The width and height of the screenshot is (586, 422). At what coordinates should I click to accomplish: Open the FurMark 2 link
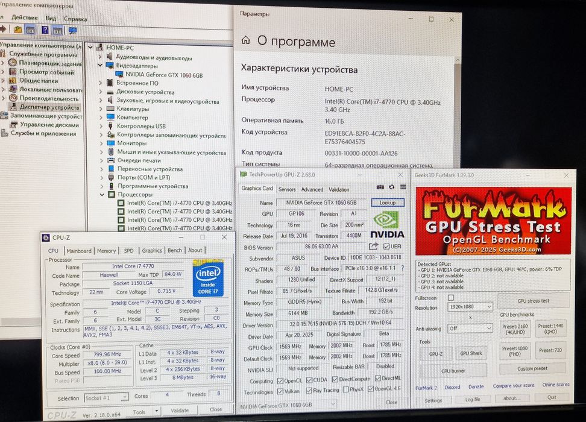(426, 388)
